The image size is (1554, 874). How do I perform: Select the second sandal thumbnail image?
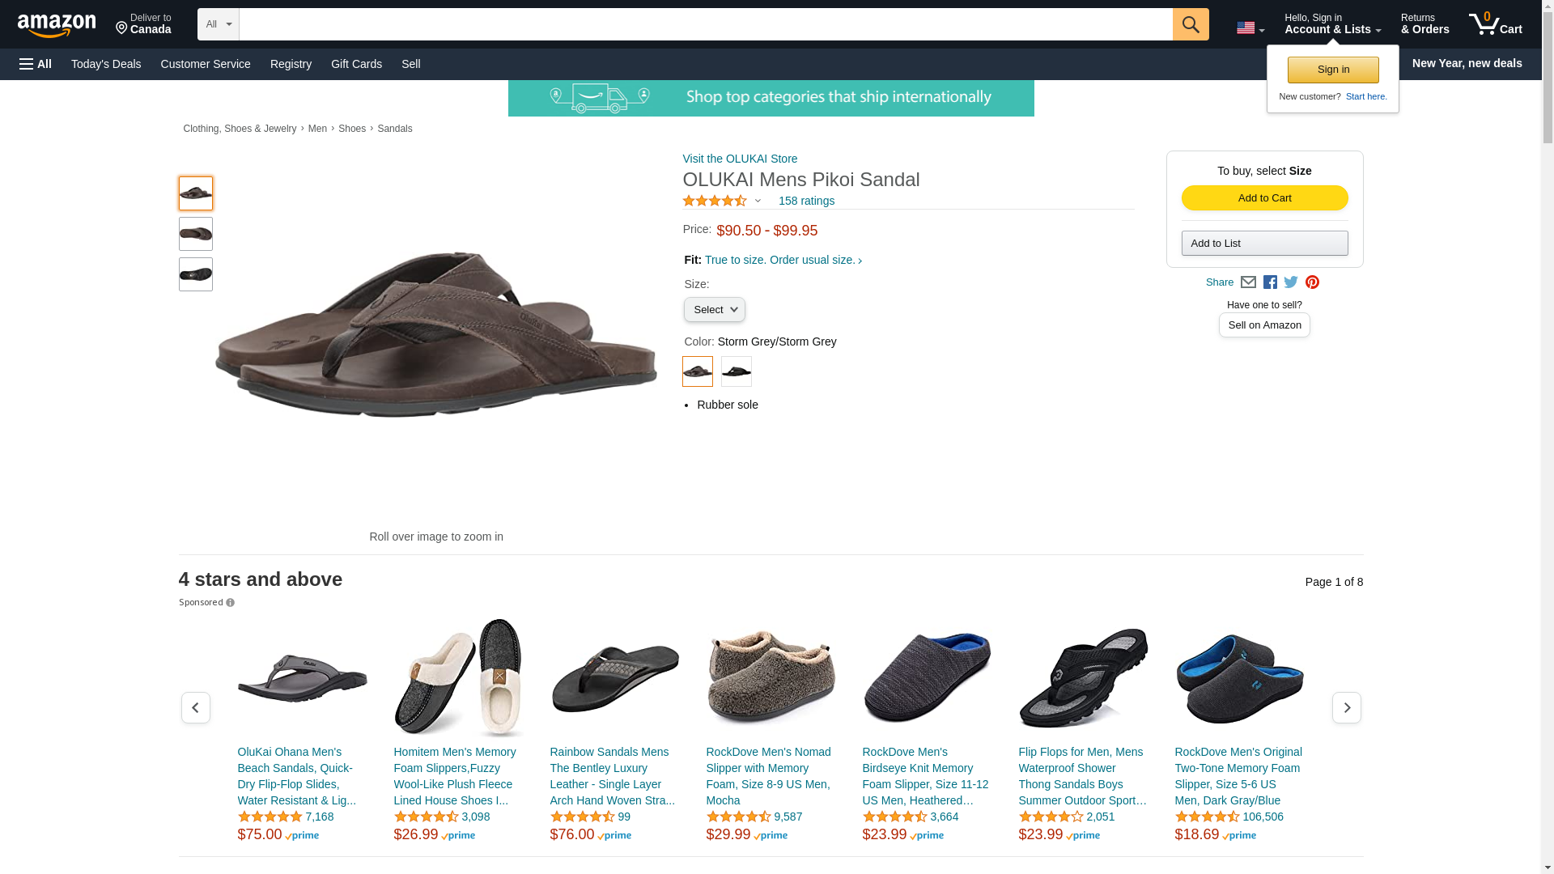point(196,234)
